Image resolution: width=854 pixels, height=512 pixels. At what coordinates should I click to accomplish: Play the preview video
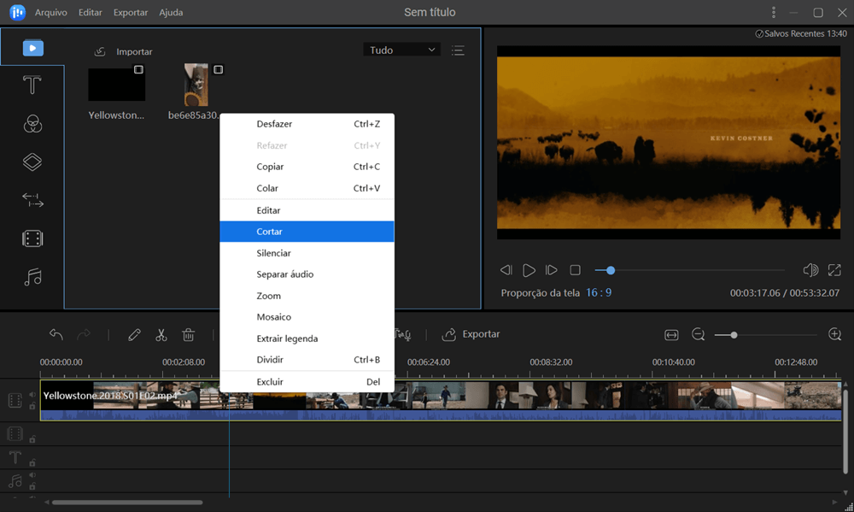tap(529, 270)
